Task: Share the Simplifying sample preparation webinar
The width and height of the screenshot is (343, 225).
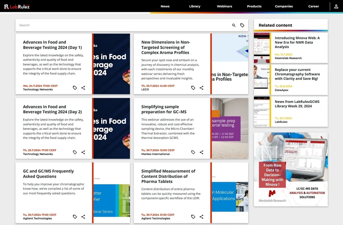Action: tap(201, 152)
